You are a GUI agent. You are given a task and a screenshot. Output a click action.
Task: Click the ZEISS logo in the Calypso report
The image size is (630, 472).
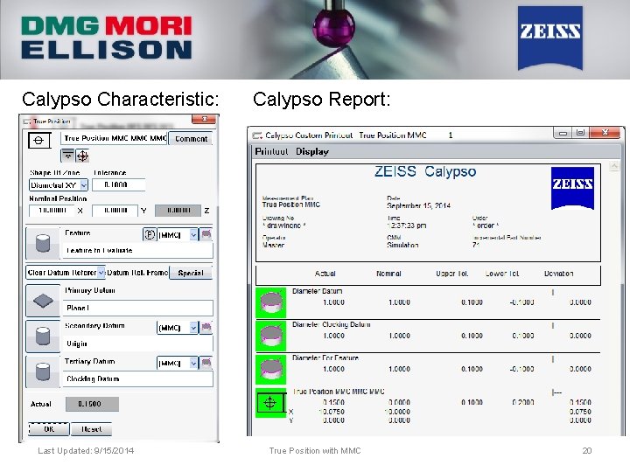coord(572,188)
